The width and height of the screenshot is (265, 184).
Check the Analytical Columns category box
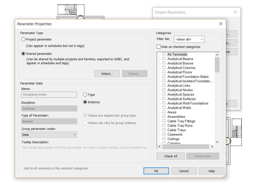164,67
